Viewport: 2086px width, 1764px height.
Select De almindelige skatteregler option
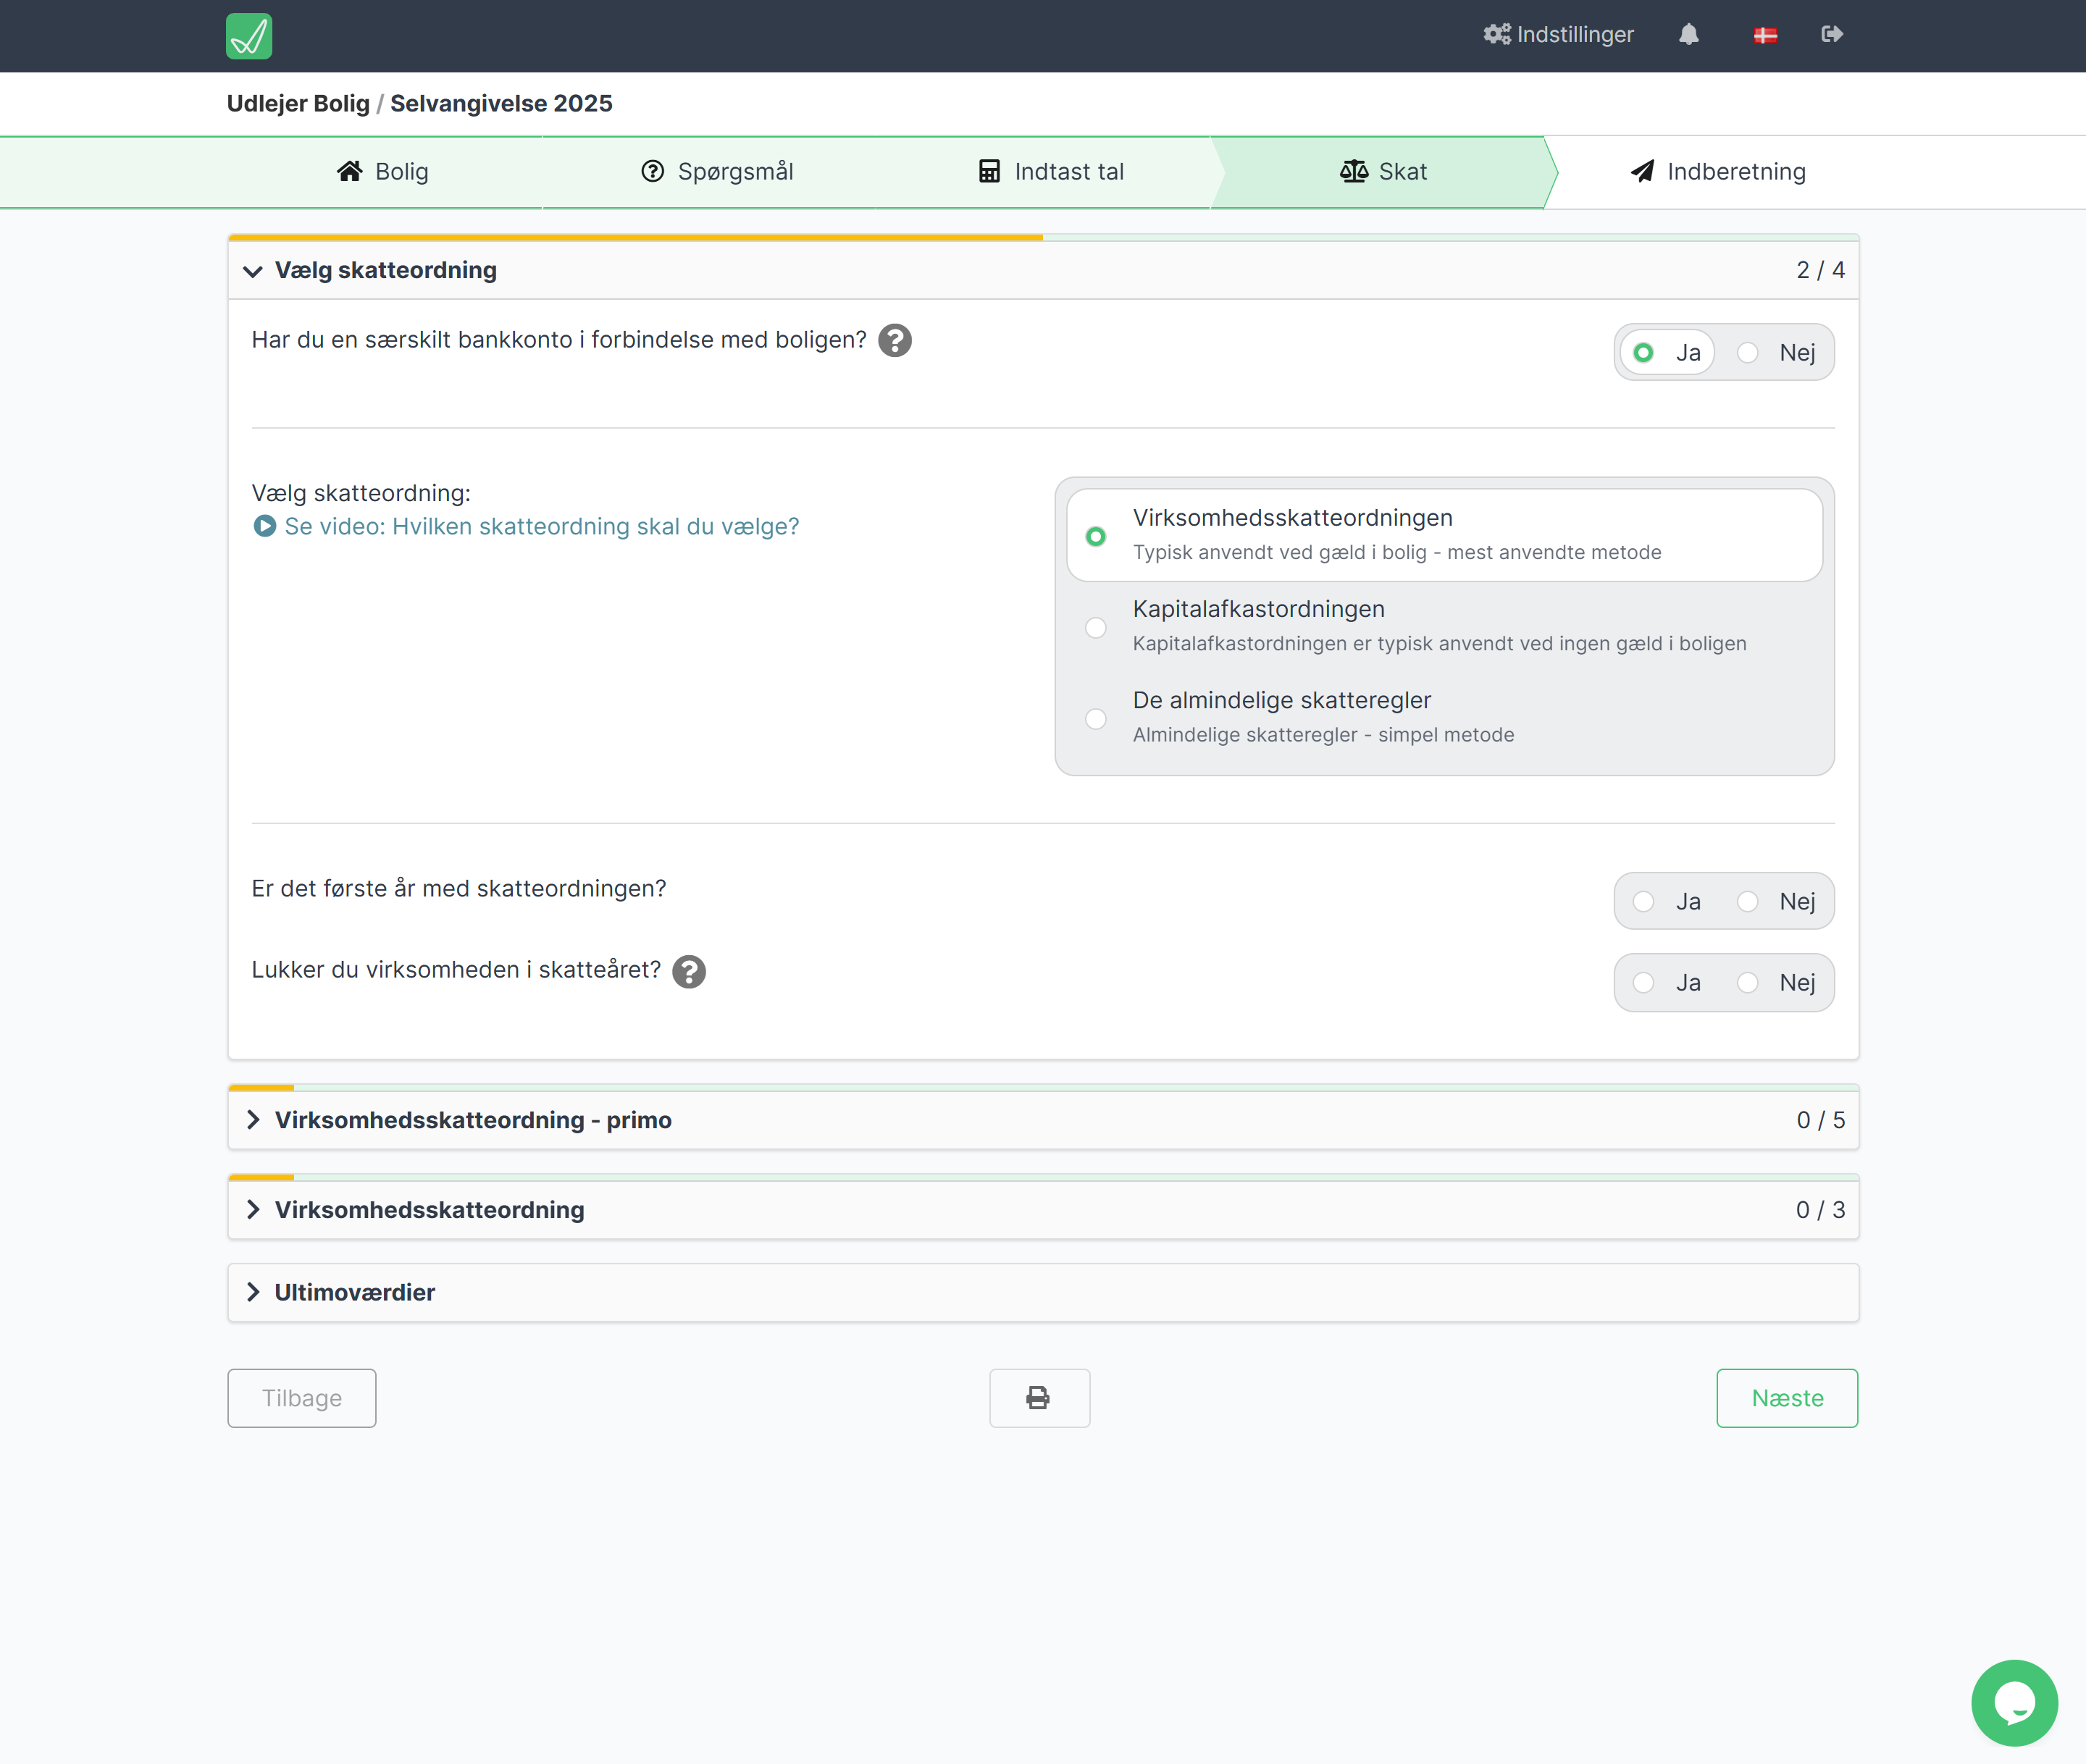coord(1096,718)
